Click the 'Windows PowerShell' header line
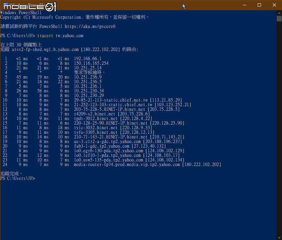 point(21,13)
